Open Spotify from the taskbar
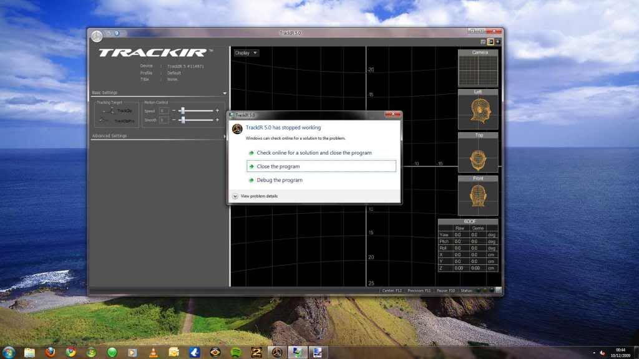The width and height of the screenshot is (639, 359). (x=236, y=353)
